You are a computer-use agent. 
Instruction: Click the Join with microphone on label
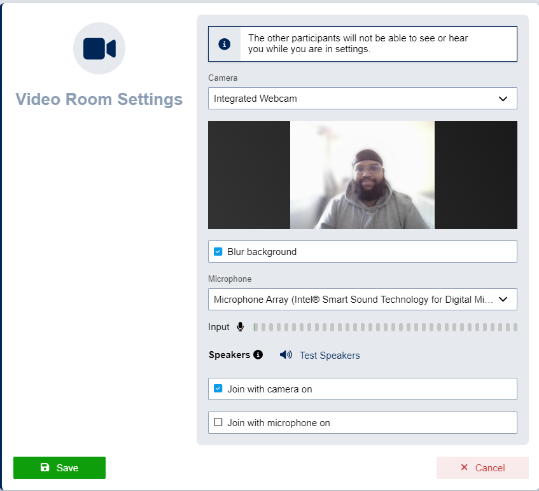(279, 423)
